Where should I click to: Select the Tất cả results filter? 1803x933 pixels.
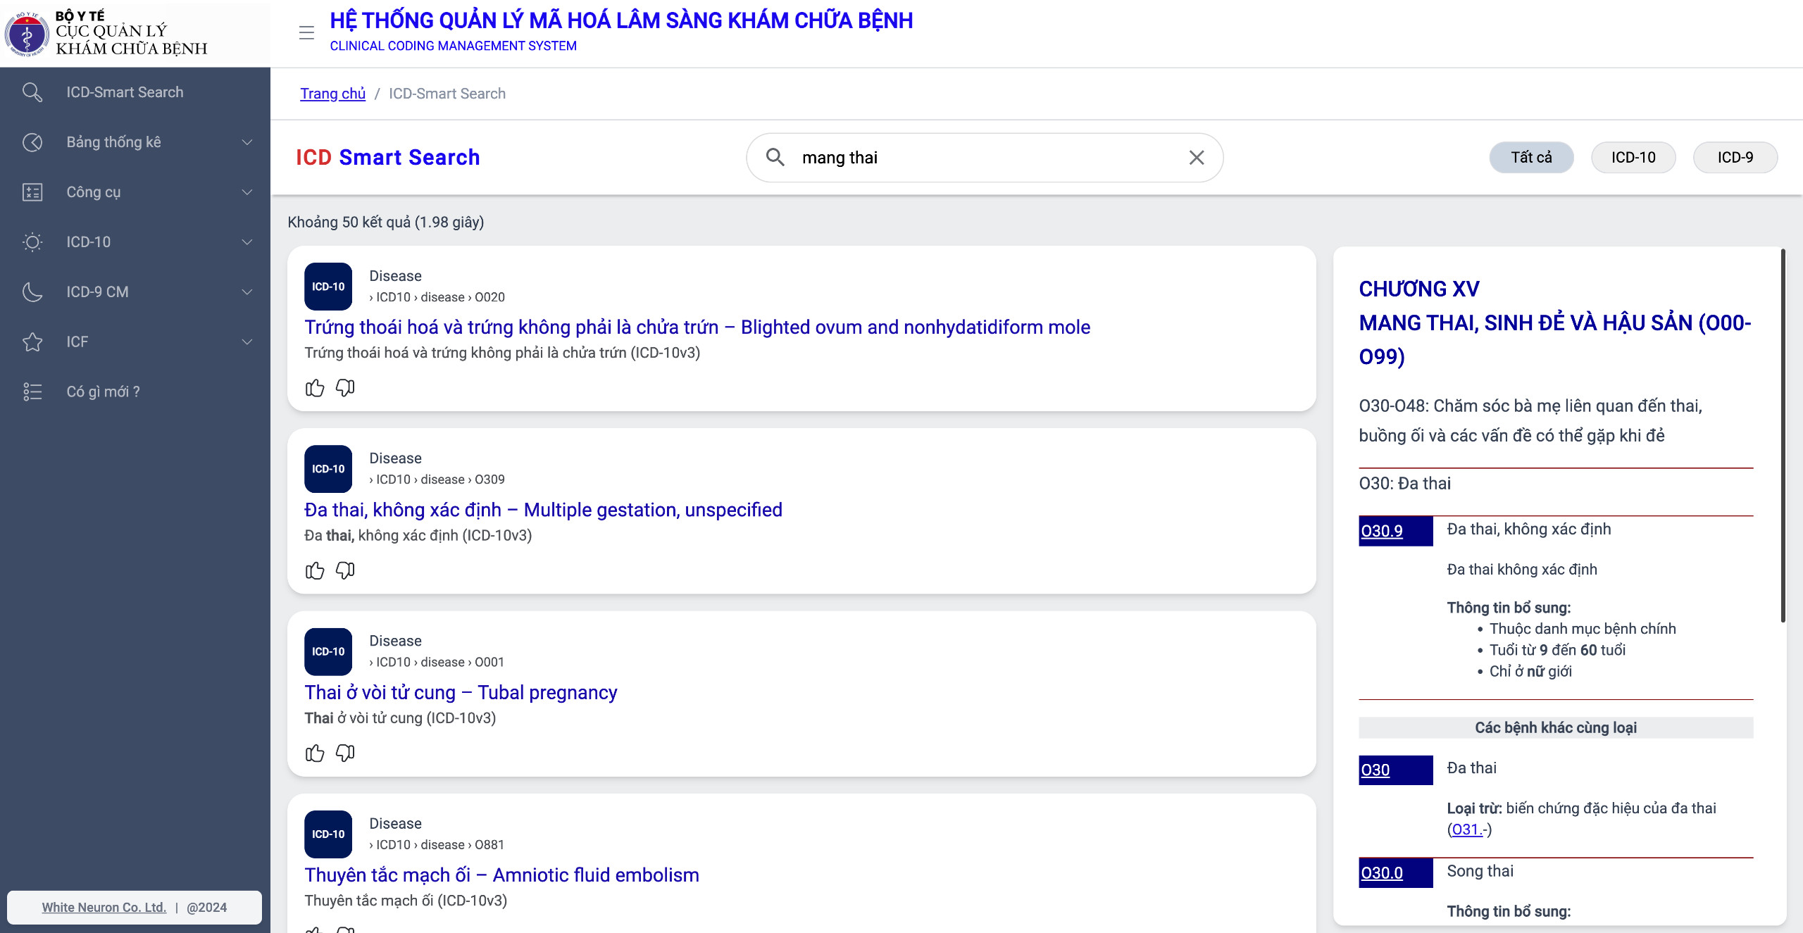(1530, 157)
